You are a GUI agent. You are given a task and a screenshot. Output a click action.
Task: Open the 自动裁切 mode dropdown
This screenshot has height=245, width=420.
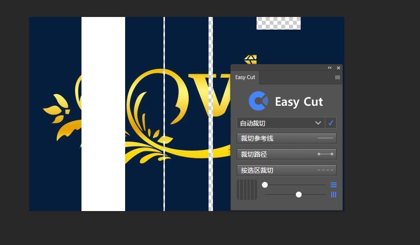281,123
